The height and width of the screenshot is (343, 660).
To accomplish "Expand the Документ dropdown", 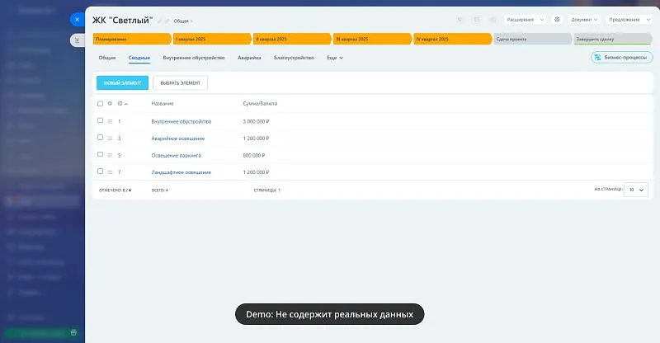I will (x=584, y=19).
